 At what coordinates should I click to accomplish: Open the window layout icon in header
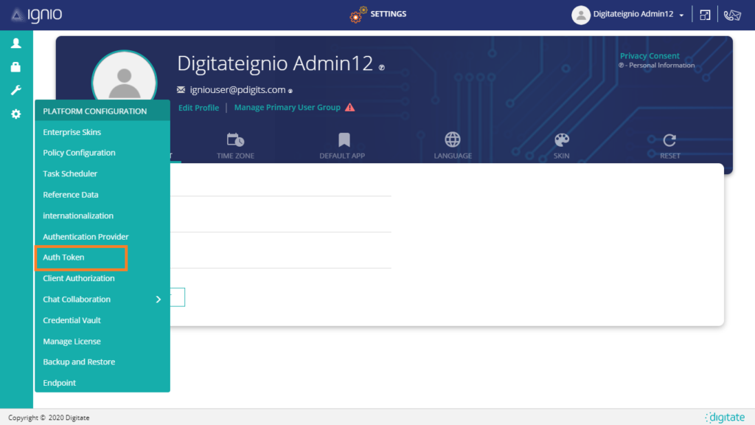[706, 15]
